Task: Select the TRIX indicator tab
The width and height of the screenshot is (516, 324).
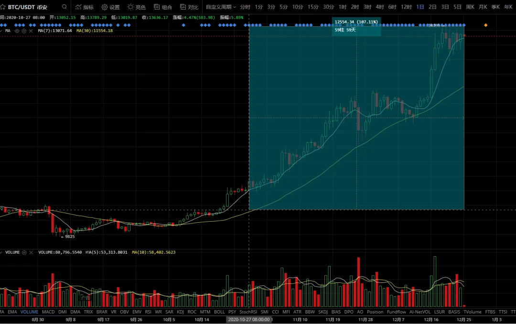Action: pos(88,312)
